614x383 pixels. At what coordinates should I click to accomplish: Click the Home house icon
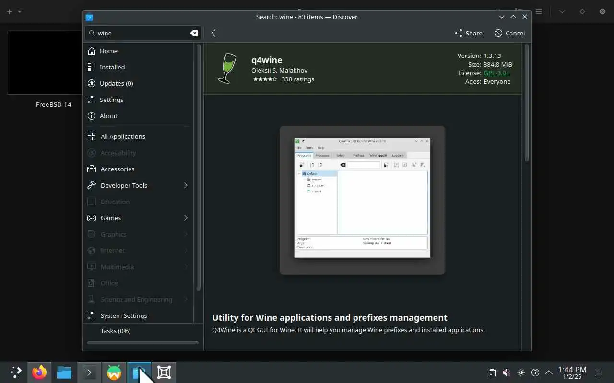pyautogui.click(x=92, y=51)
